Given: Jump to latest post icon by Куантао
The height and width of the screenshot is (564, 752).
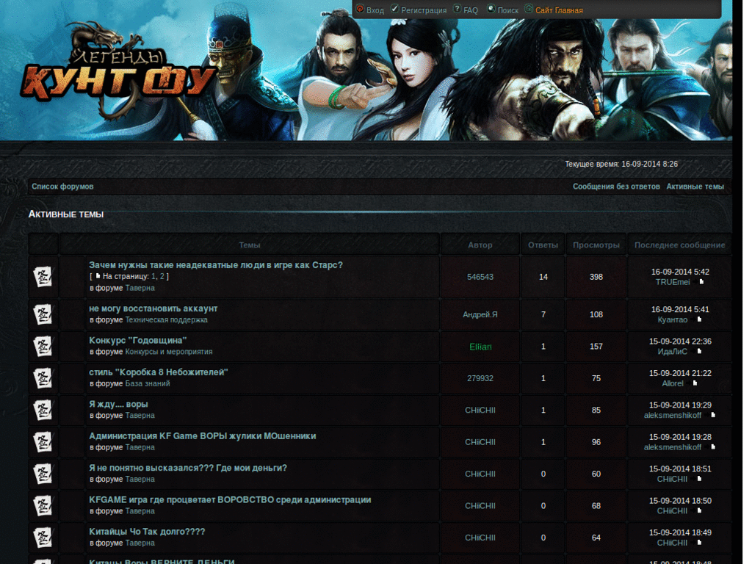Looking at the screenshot, I should click(699, 319).
